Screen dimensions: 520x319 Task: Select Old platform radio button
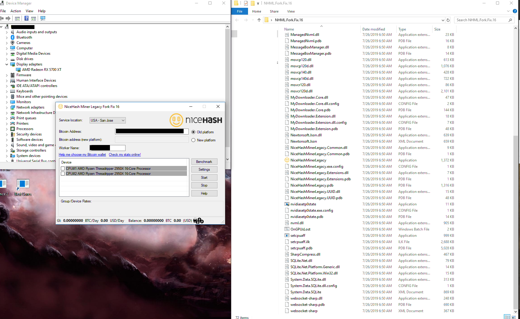click(x=194, y=132)
